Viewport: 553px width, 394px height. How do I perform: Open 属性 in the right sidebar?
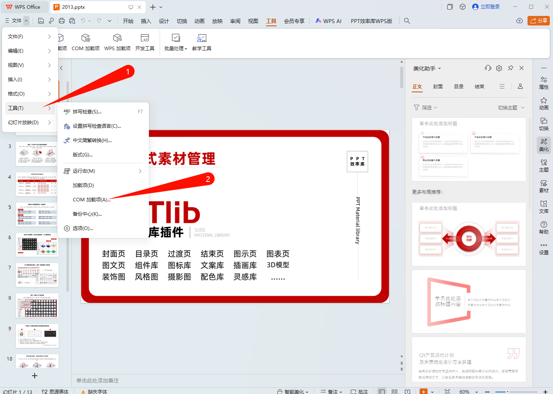544,83
